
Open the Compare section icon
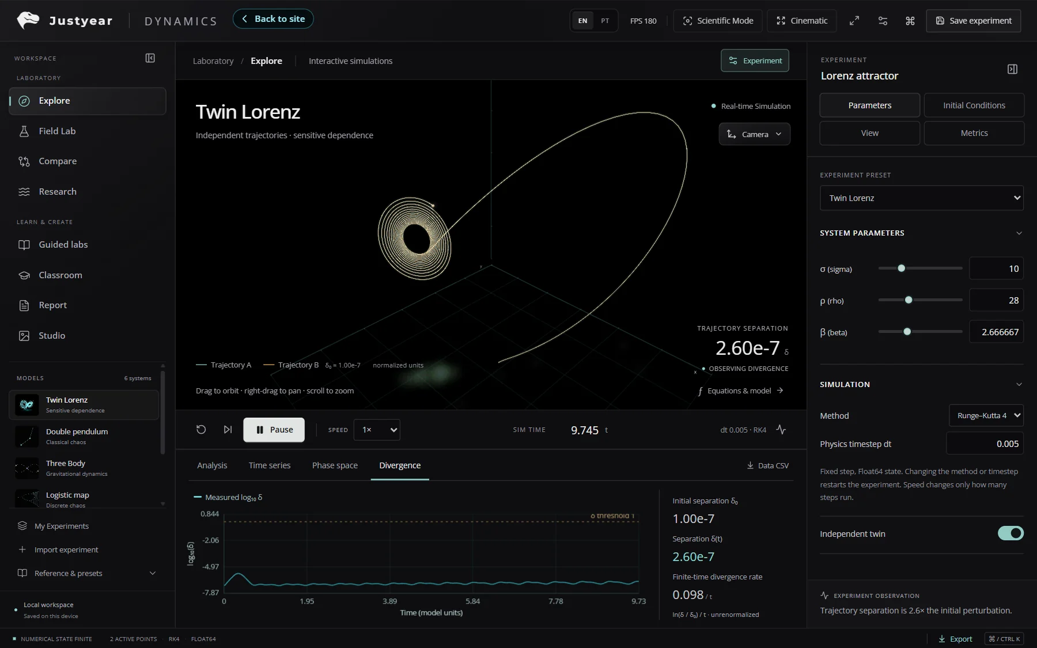[x=24, y=161]
